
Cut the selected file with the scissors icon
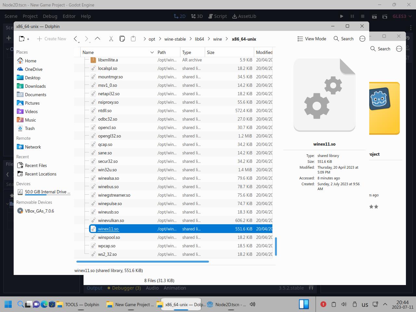(x=111, y=39)
